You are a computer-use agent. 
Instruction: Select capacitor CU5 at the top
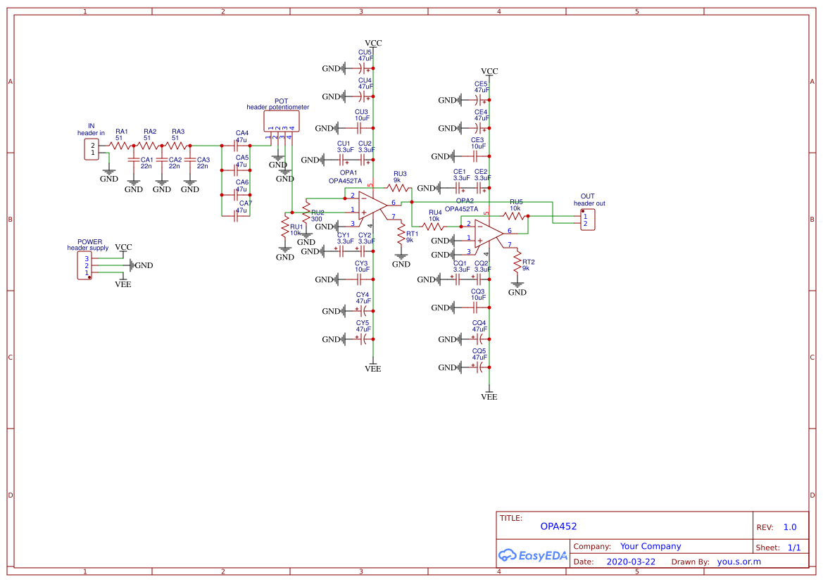[x=362, y=69]
